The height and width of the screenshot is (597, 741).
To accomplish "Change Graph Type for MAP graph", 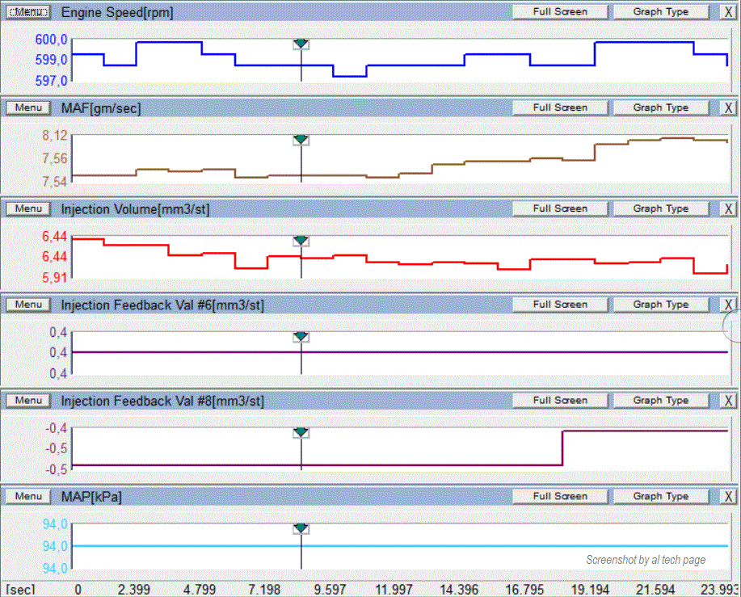I will point(660,496).
